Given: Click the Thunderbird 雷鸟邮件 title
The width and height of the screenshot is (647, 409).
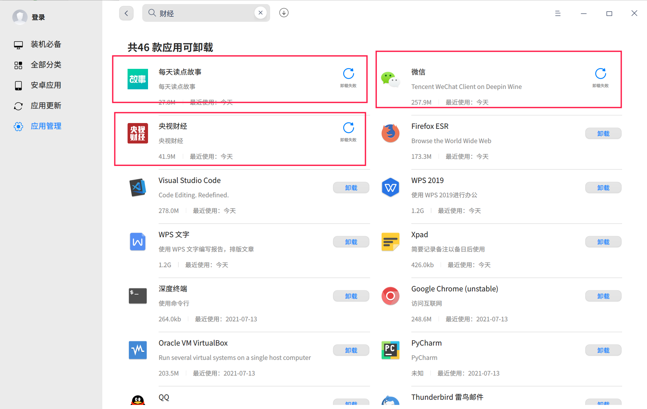Looking at the screenshot, I should click(x=447, y=397).
